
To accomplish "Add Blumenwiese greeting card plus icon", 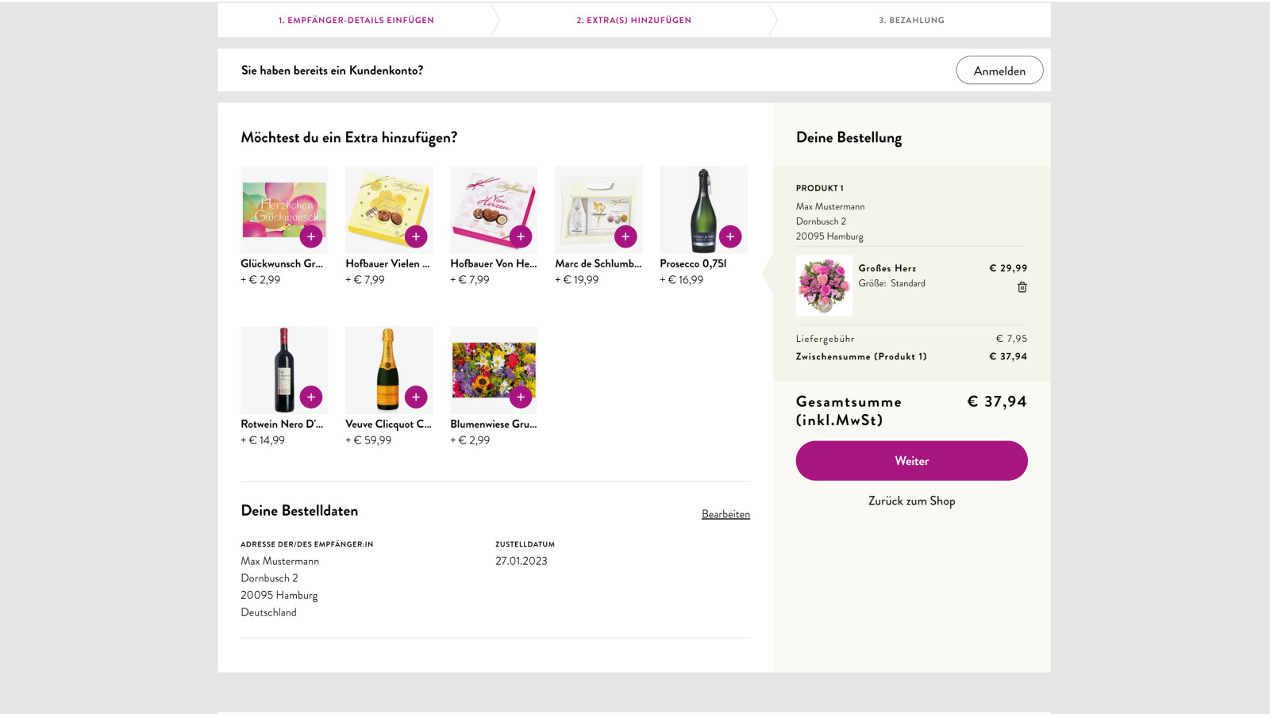I will point(521,397).
